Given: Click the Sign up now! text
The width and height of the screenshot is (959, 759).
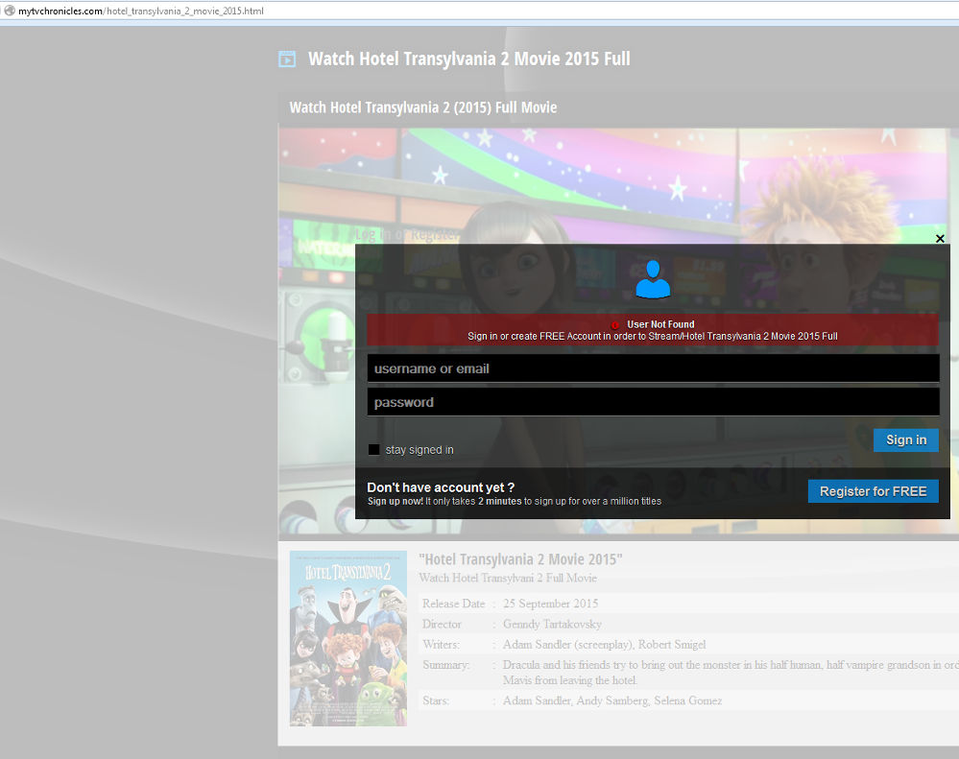Looking at the screenshot, I should pos(396,501).
